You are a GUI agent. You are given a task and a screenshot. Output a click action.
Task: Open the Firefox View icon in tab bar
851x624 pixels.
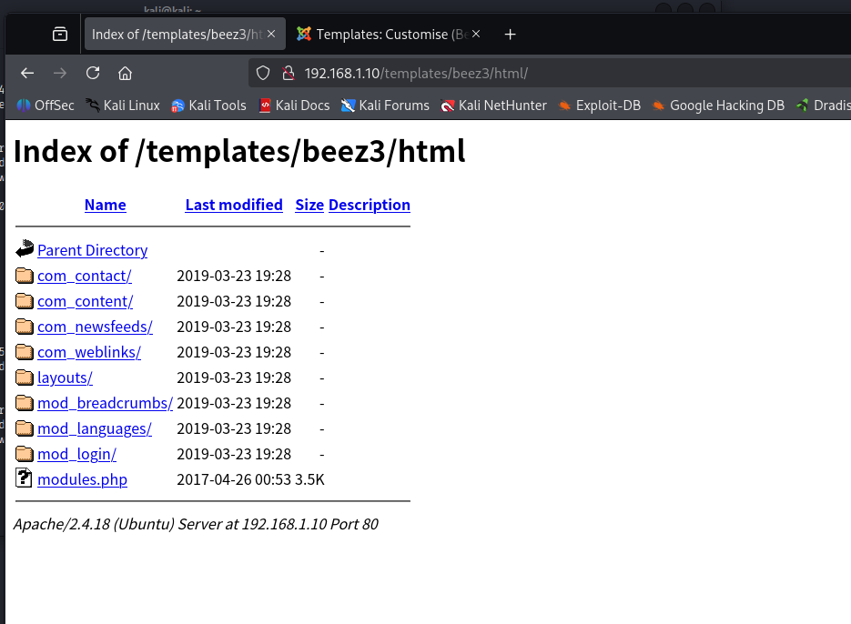point(60,35)
